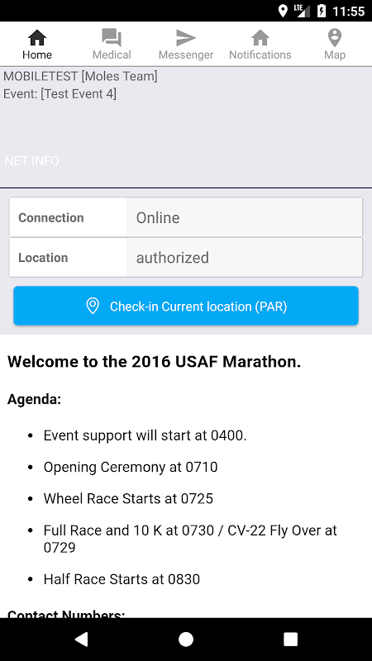
Task: Select the Messenger paper plane icon
Action: pos(186,37)
